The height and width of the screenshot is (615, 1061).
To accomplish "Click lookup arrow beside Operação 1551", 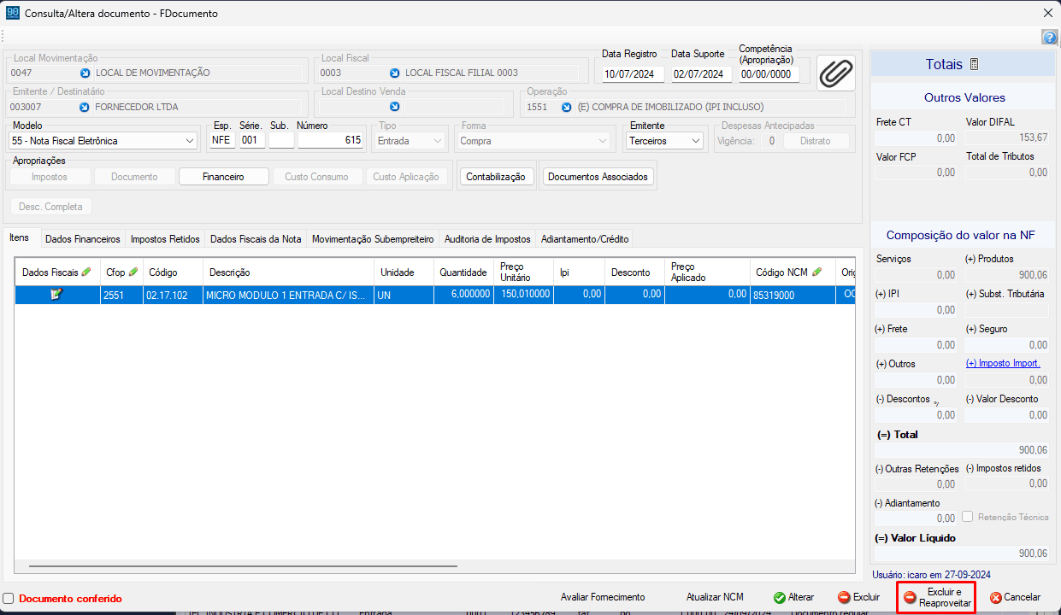I will pos(566,107).
